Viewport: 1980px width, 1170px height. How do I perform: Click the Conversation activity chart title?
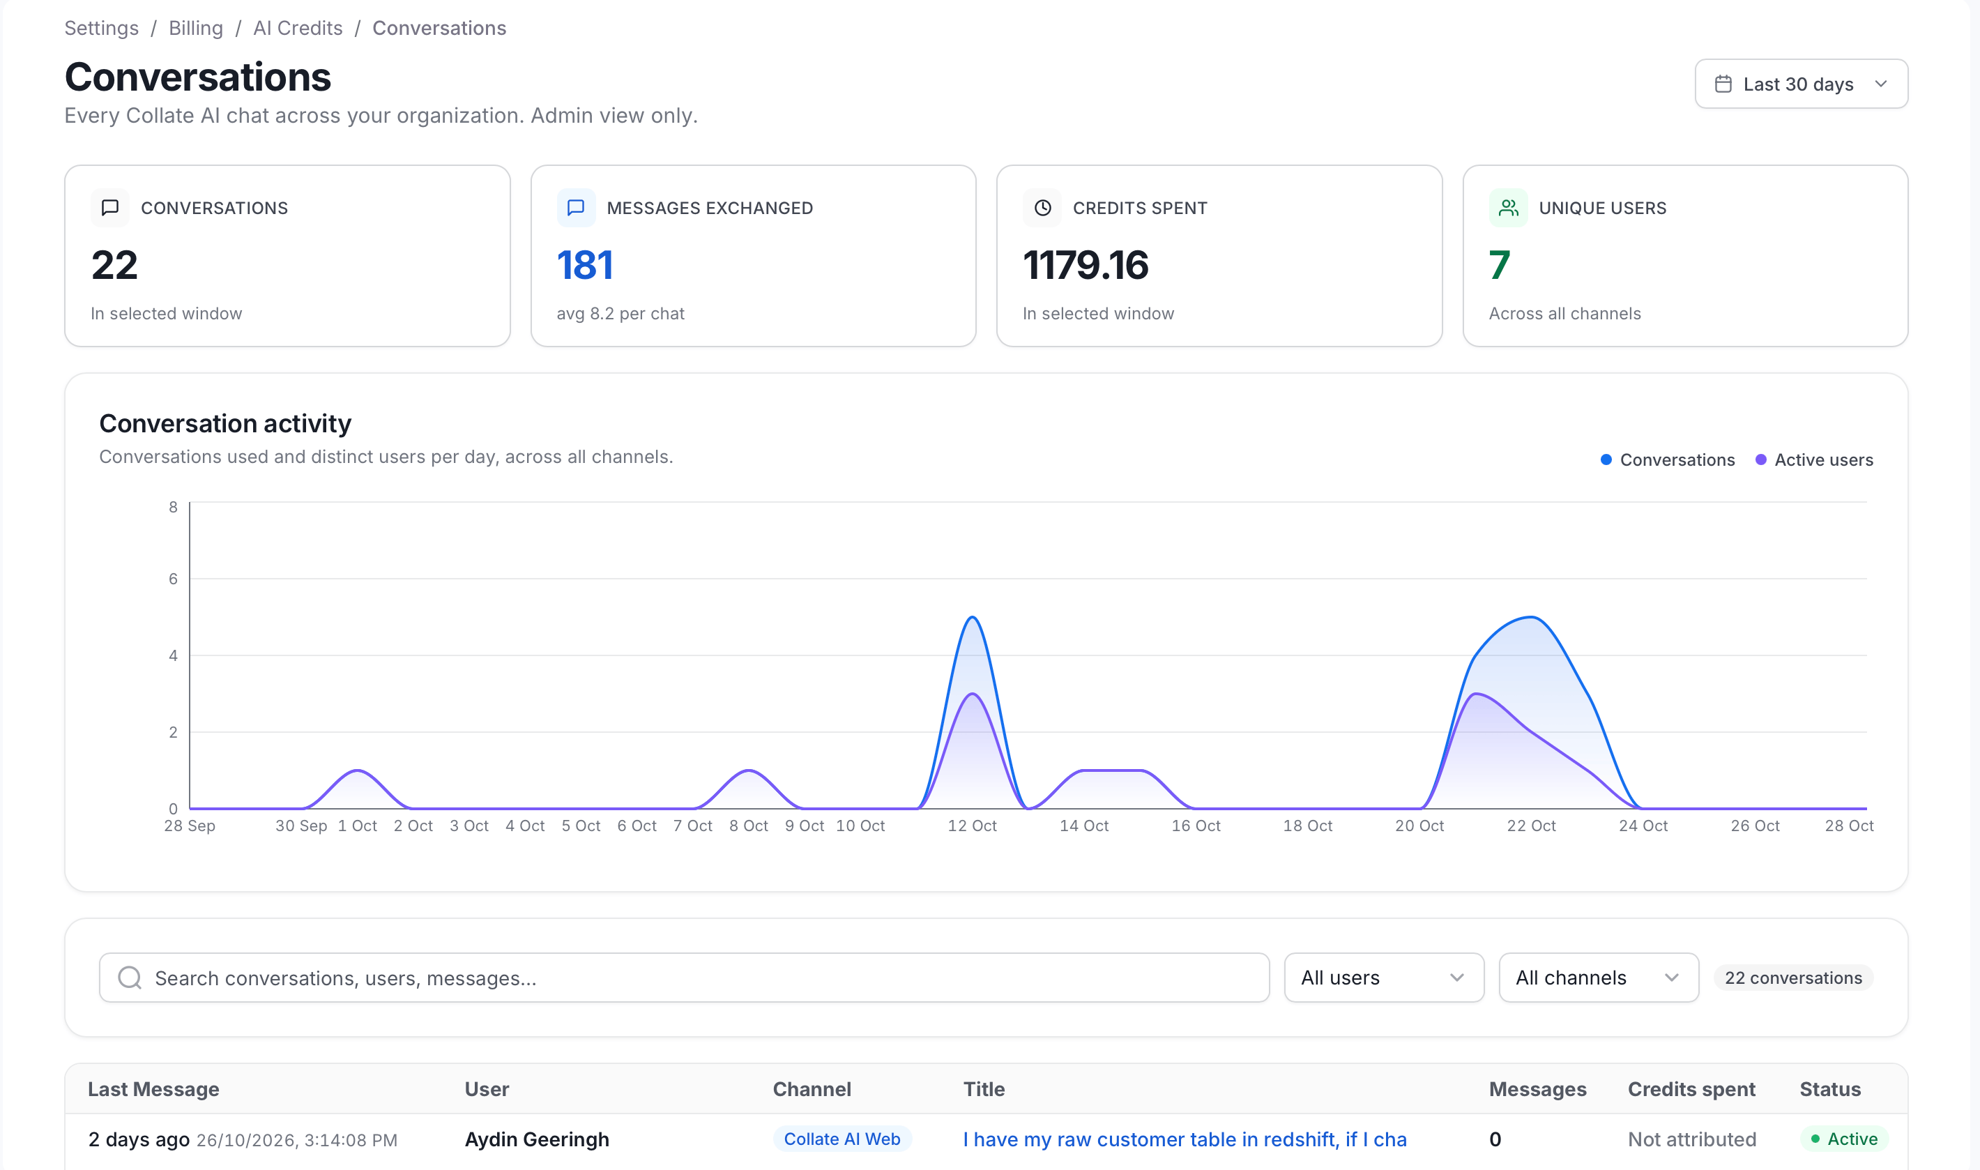(x=225, y=423)
